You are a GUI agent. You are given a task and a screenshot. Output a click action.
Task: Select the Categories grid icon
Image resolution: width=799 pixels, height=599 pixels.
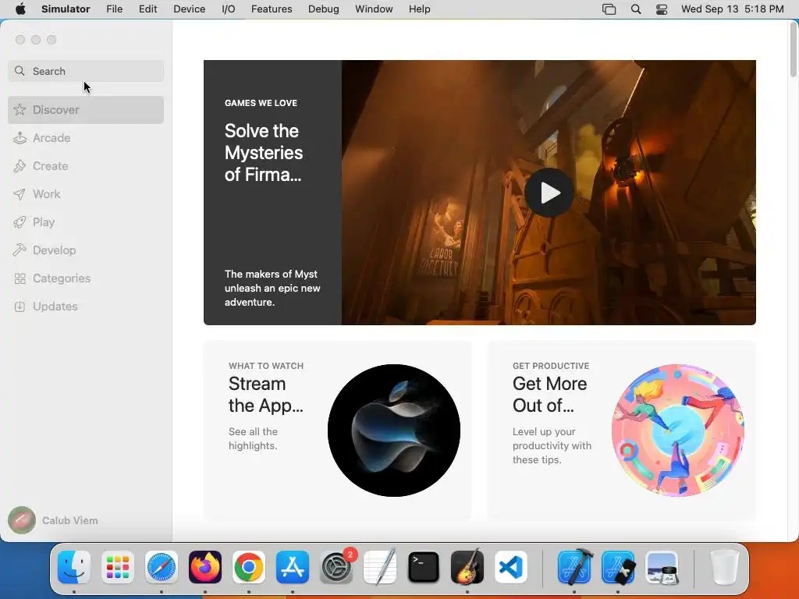[20, 278]
